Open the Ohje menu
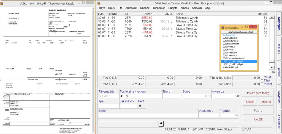282x134 pixels. tap(208, 8)
